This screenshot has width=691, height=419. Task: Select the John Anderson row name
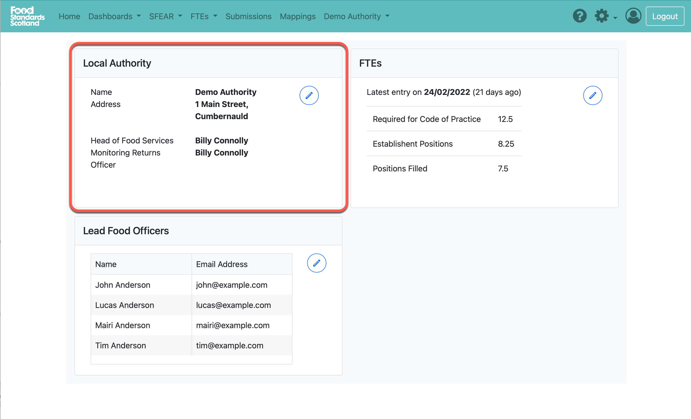(x=123, y=285)
